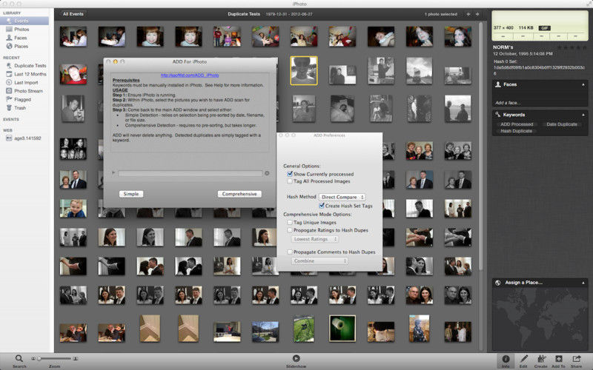This screenshot has width=593, height=370.
Task: Click the photo grid vertical scrollbar
Action: point(480,146)
